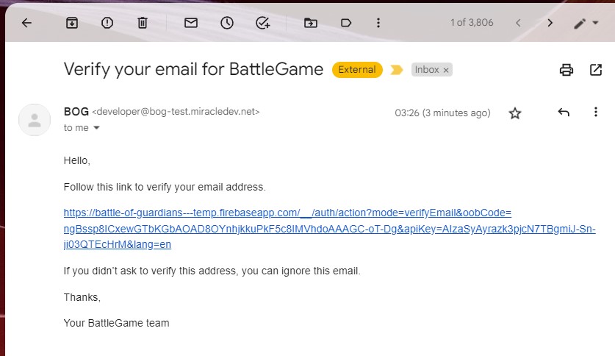
Task: Open the Move to folder menu
Action: (x=311, y=23)
